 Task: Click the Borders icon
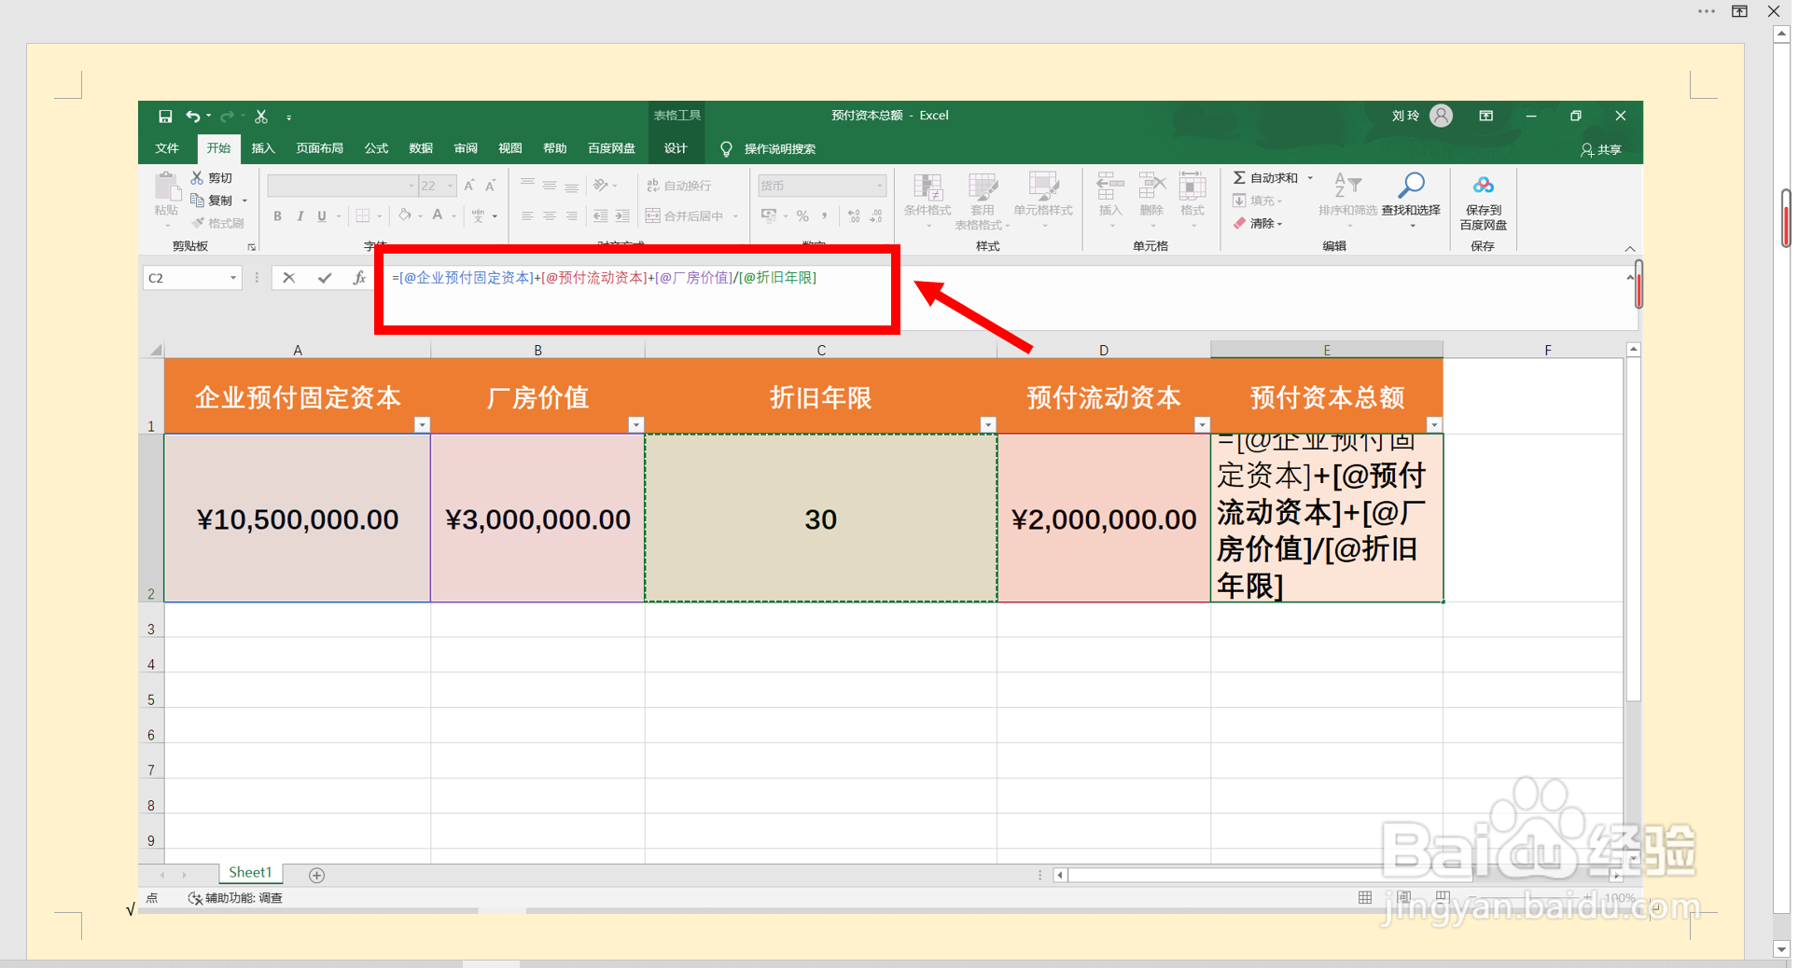(x=363, y=215)
